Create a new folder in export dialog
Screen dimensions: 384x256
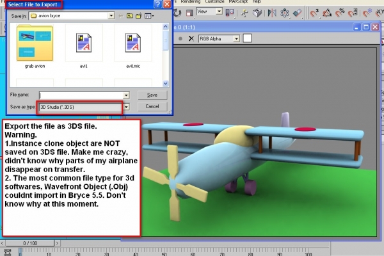[x=139, y=16]
